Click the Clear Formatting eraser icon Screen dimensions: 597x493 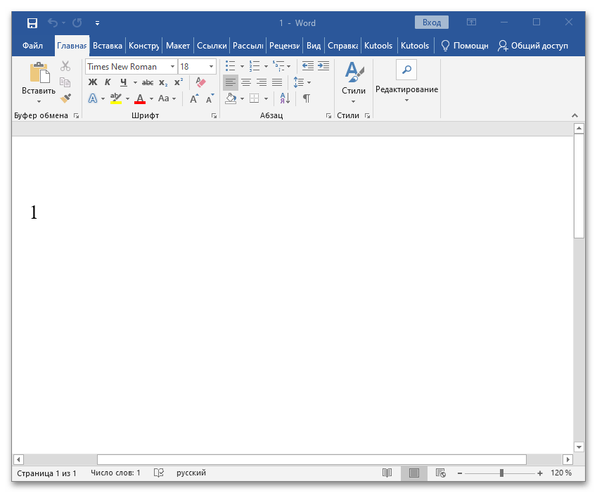[201, 82]
